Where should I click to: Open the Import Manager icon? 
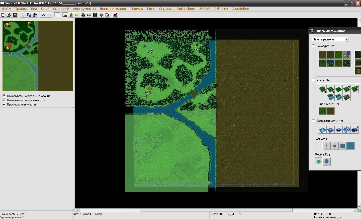point(107,15)
